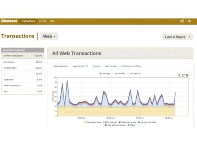Open chart help question mark icon
The height and width of the screenshot is (148, 197).
point(187,75)
